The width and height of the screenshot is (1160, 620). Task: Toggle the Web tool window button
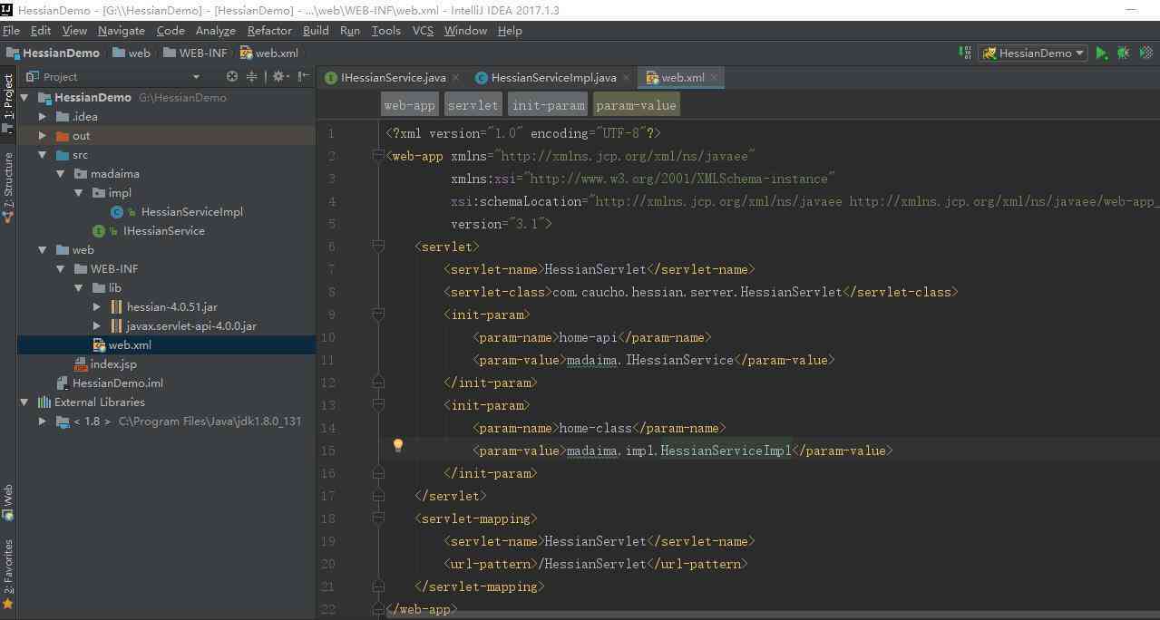click(8, 501)
